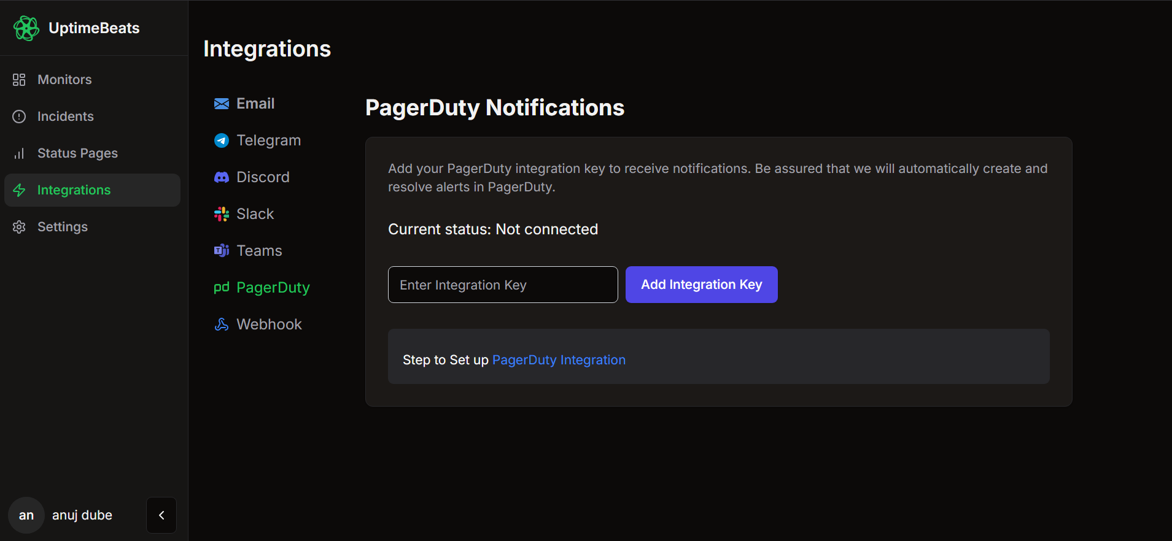Collapse the sidebar with the chevron button

coord(161,515)
